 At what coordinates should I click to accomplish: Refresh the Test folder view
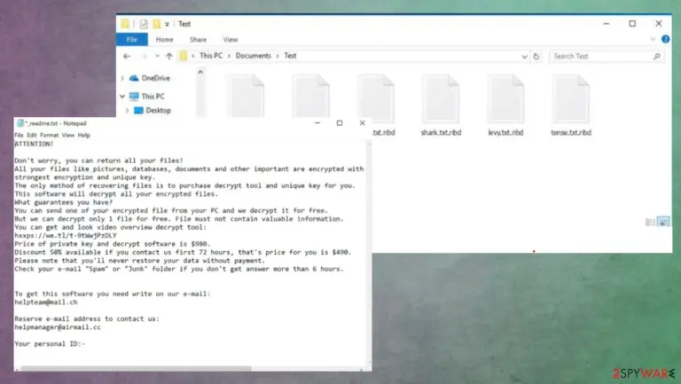click(536, 57)
